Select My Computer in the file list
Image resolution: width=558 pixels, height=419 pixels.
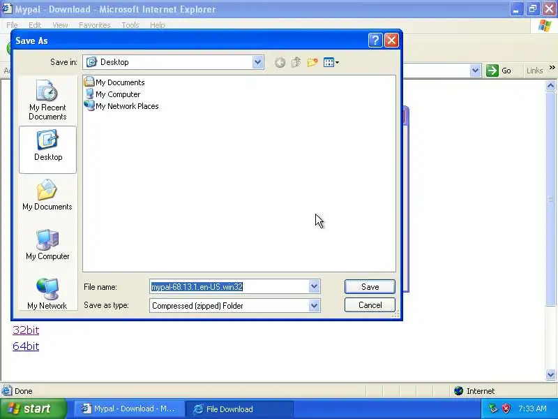[x=112, y=94]
